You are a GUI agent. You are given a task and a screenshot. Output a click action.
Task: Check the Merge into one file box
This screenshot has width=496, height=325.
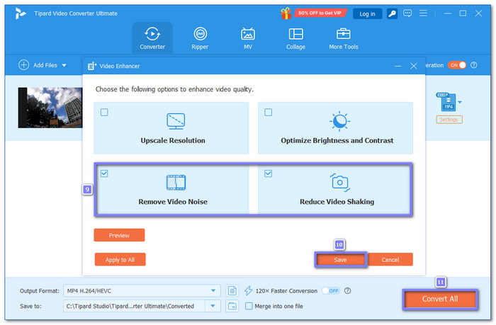click(249, 306)
